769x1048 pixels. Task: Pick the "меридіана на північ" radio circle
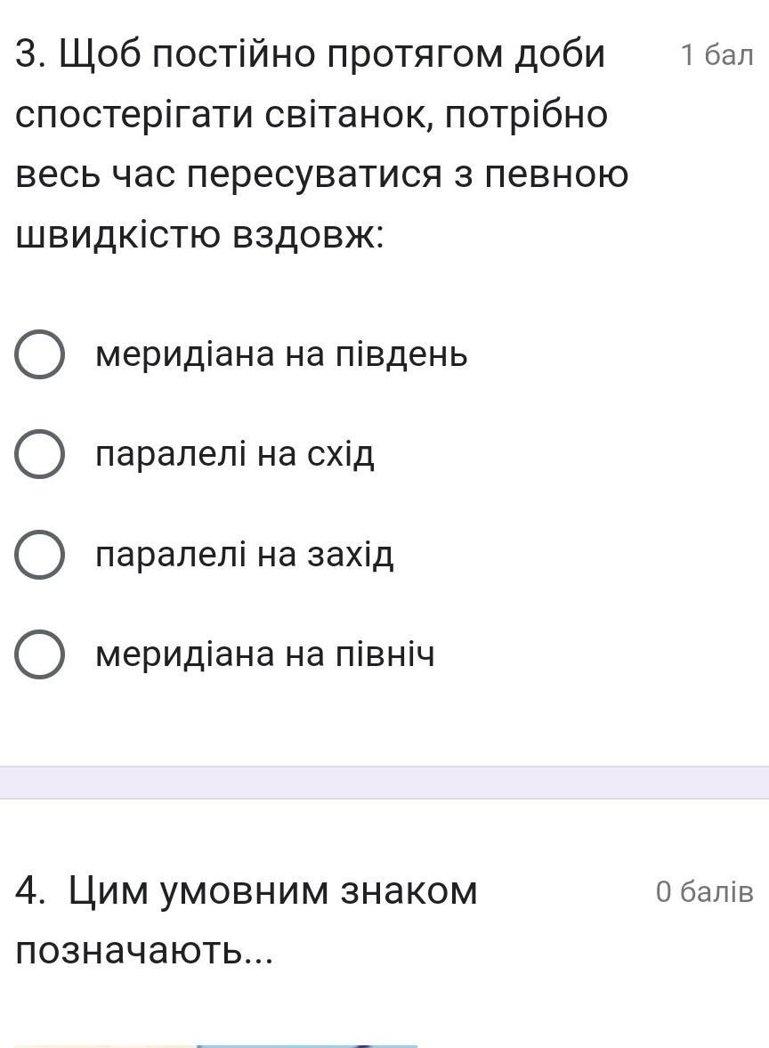pyautogui.click(x=39, y=654)
